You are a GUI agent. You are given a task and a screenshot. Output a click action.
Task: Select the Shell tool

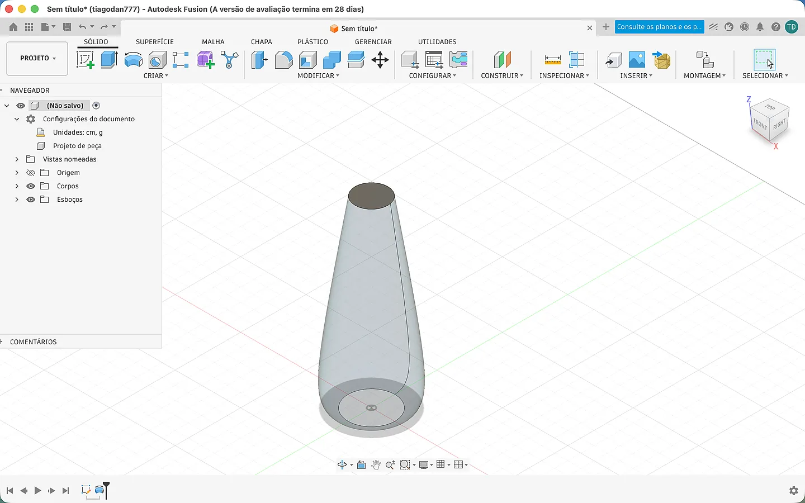[307, 59]
